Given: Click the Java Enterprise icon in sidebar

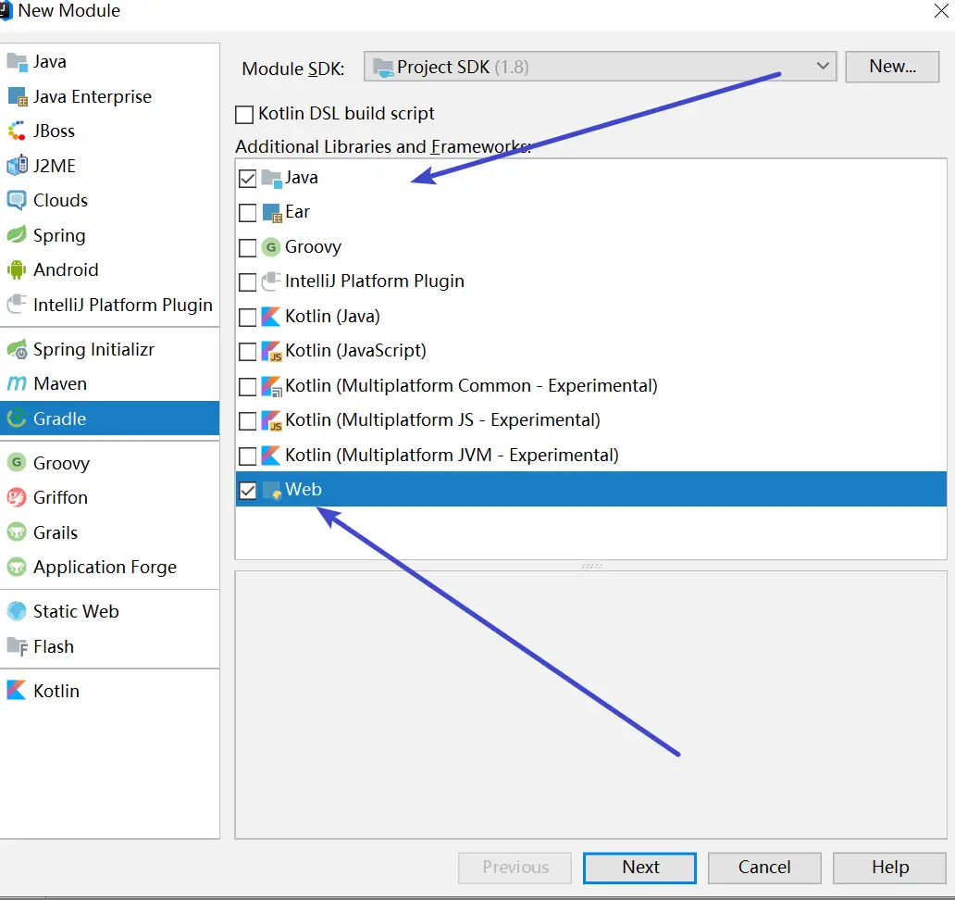Looking at the screenshot, I should click(x=17, y=97).
